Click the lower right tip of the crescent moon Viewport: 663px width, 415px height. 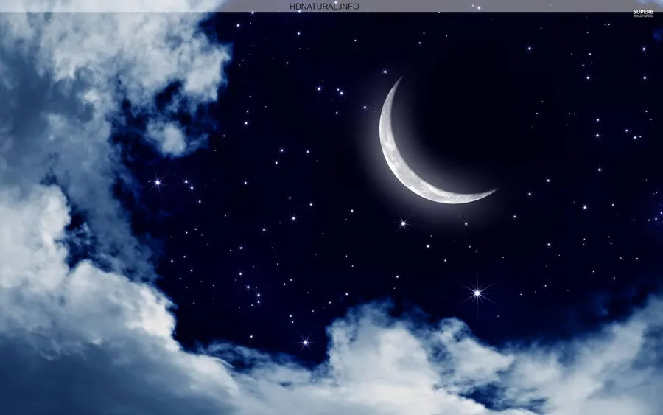[x=491, y=192]
